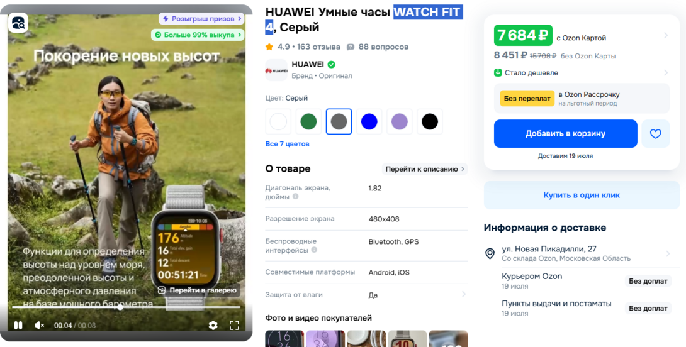The image size is (686, 347).
Task: Click the info icon beside screen diagonal
Action: pyautogui.click(x=296, y=197)
